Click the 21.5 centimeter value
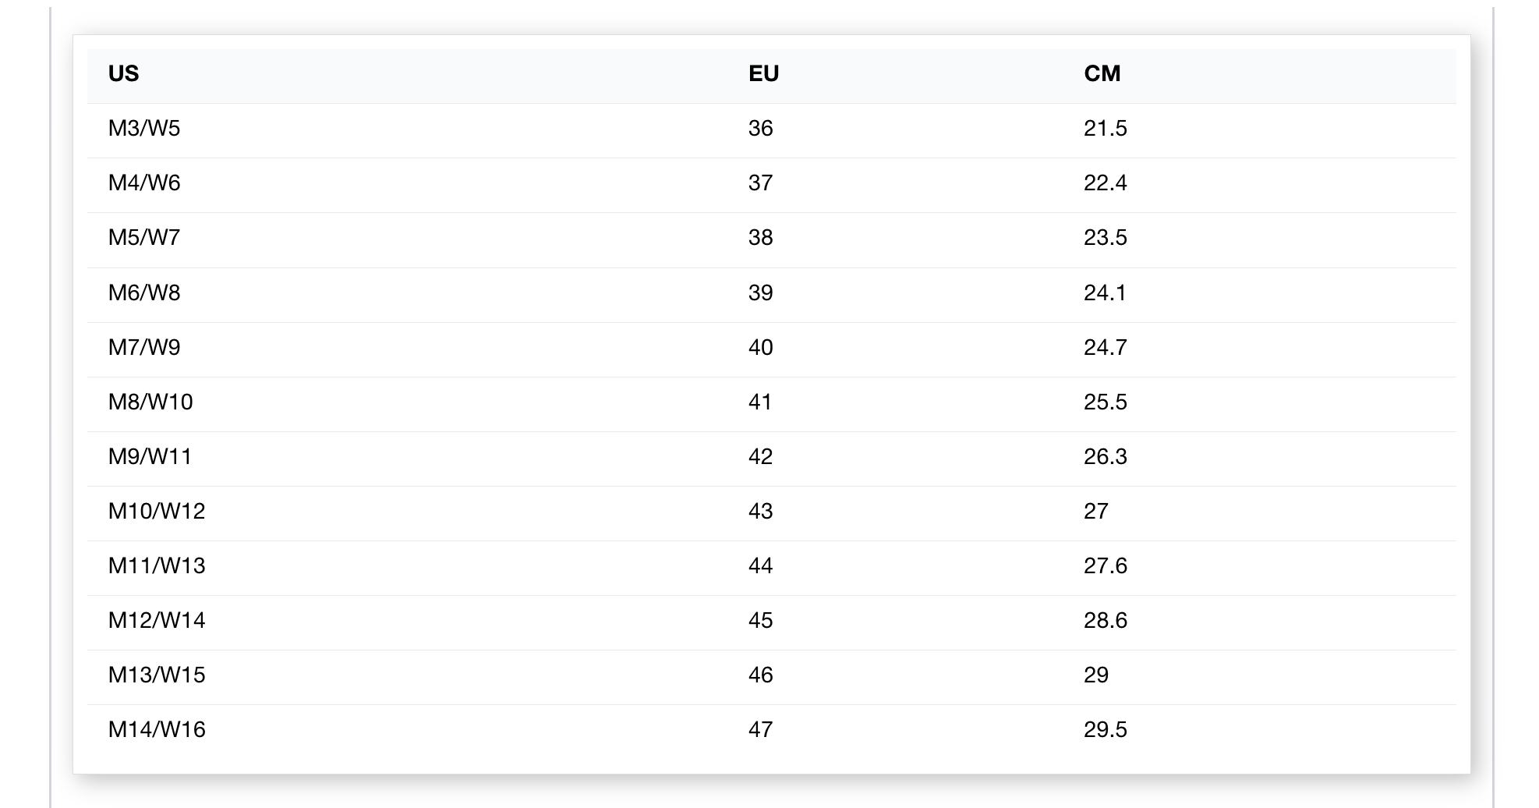This screenshot has height=808, width=1539. pos(1105,128)
